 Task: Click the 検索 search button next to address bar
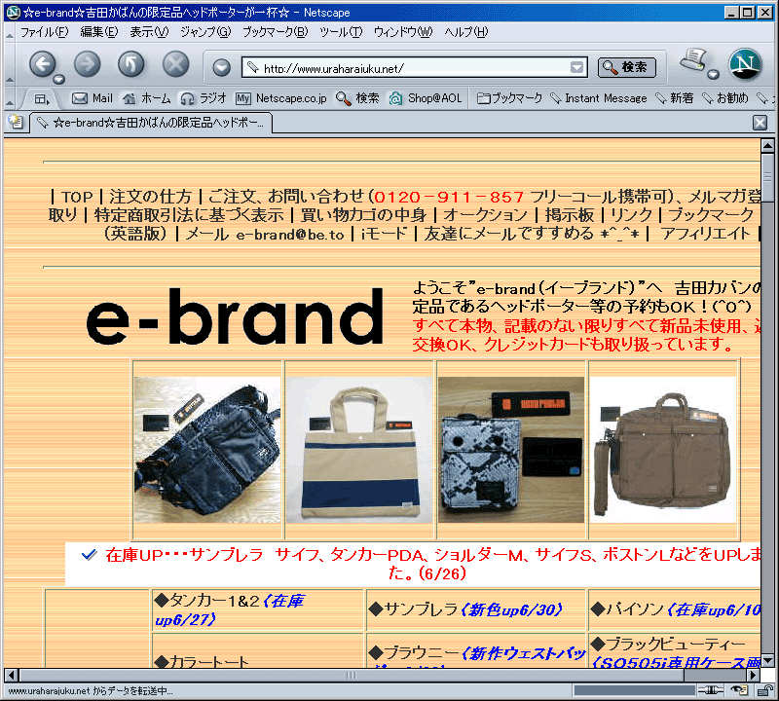[x=626, y=67]
